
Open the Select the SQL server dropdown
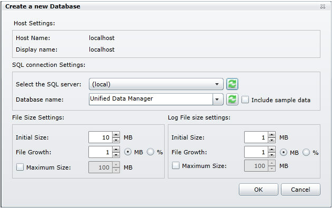click(156, 84)
